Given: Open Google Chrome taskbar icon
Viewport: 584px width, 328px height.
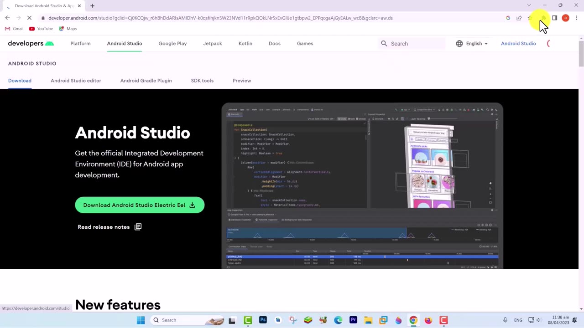Looking at the screenshot, I should click(413, 320).
